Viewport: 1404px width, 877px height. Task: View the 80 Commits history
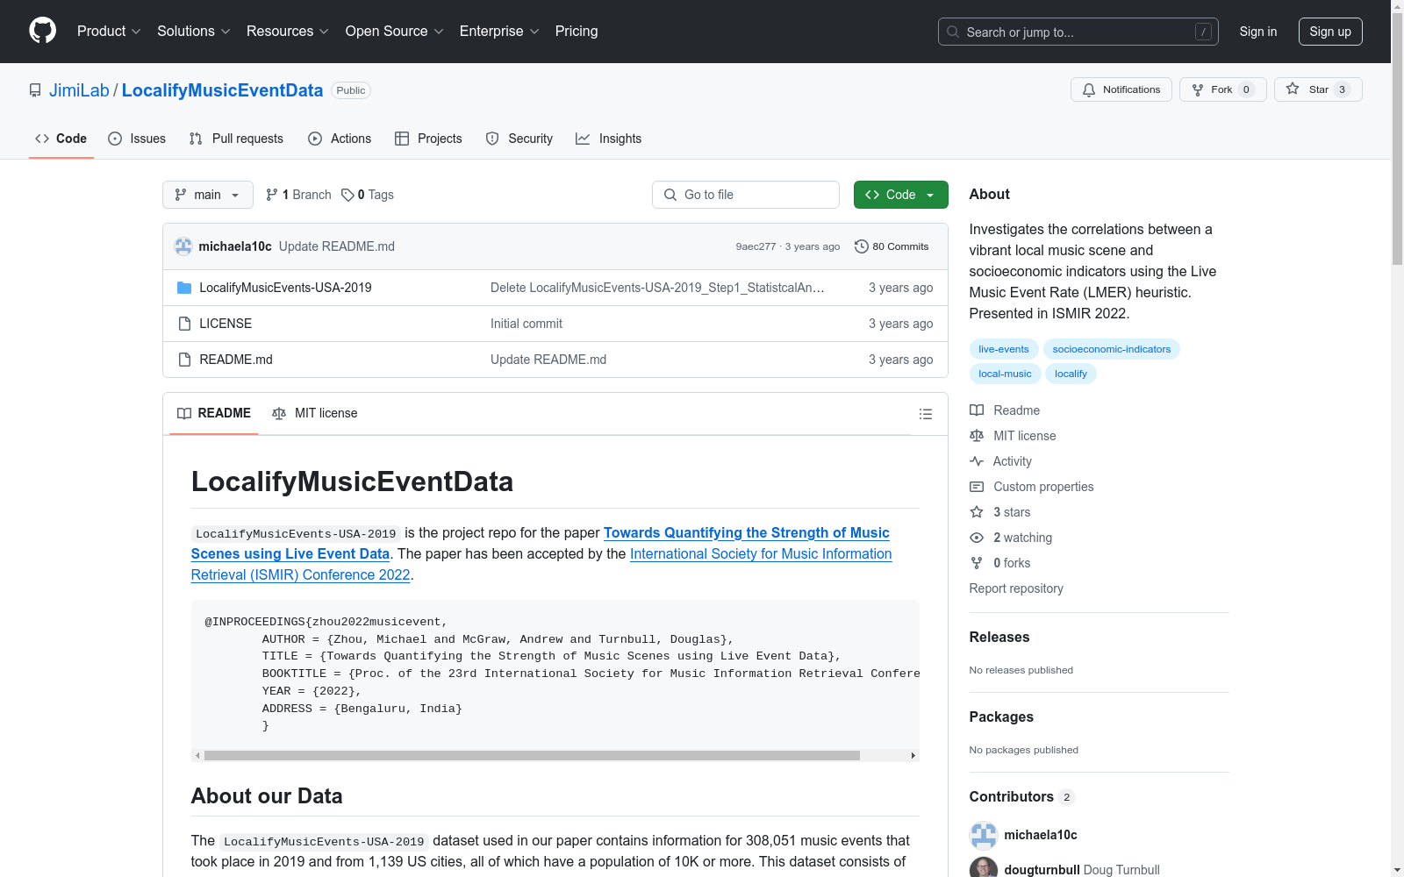coord(892,246)
